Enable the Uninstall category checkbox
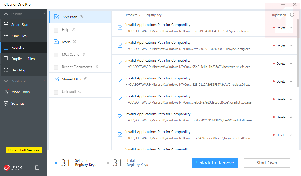 [56, 92]
